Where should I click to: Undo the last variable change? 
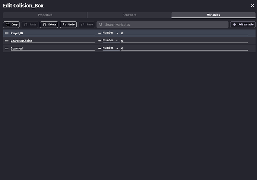coord(68,25)
